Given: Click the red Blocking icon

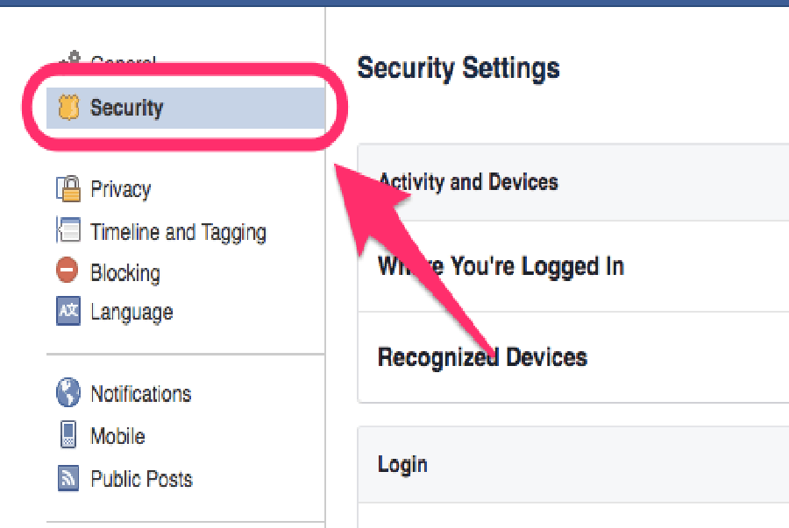Looking at the screenshot, I should [x=68, y=271].
